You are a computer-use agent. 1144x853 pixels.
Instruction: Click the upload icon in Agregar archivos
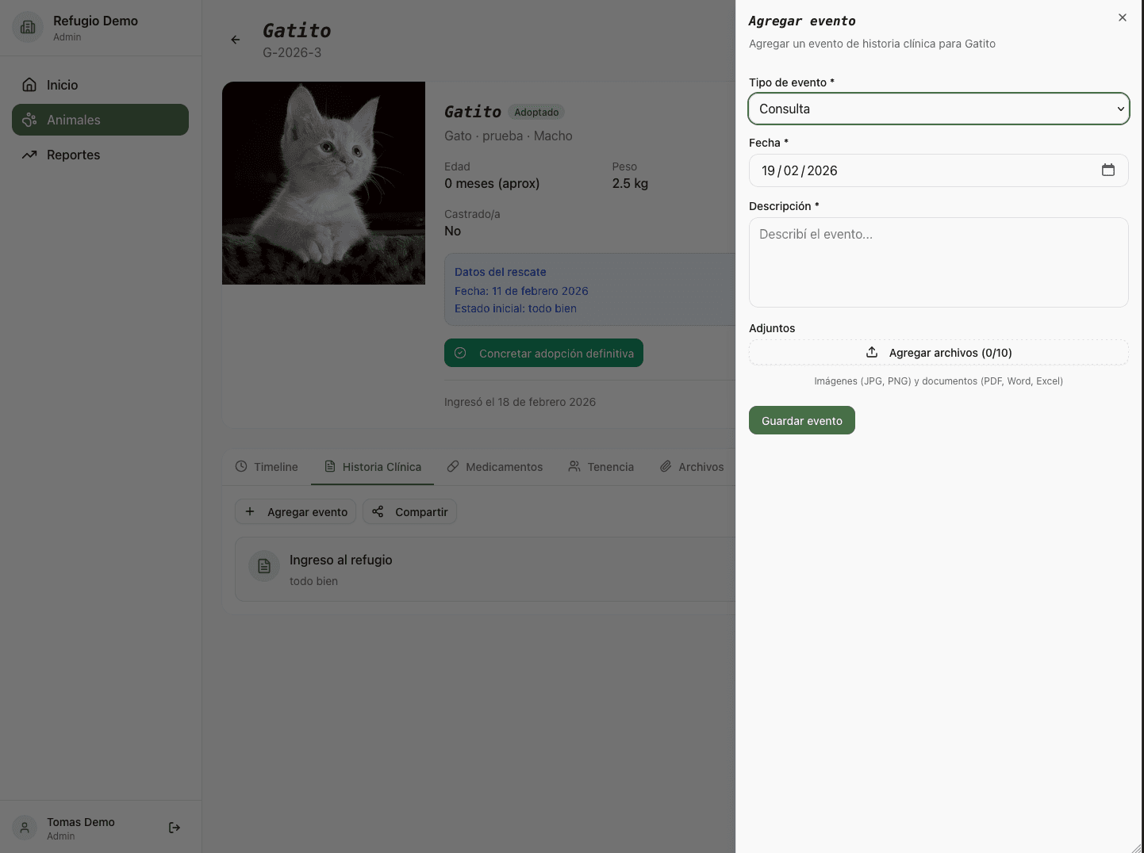pos(871,352)
